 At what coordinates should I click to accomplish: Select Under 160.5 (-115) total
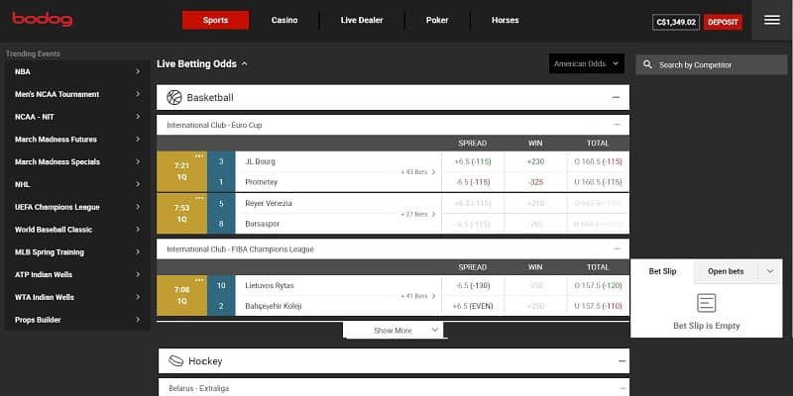pyautogui.click(x=598, y=182)
